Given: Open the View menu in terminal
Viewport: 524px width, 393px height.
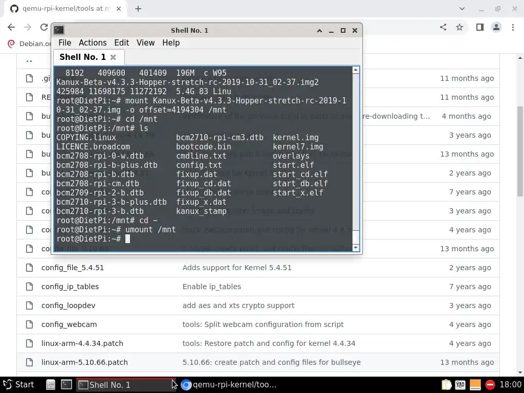Looking at the screenshot, I should pyautogui.click(x=145, y=43).
